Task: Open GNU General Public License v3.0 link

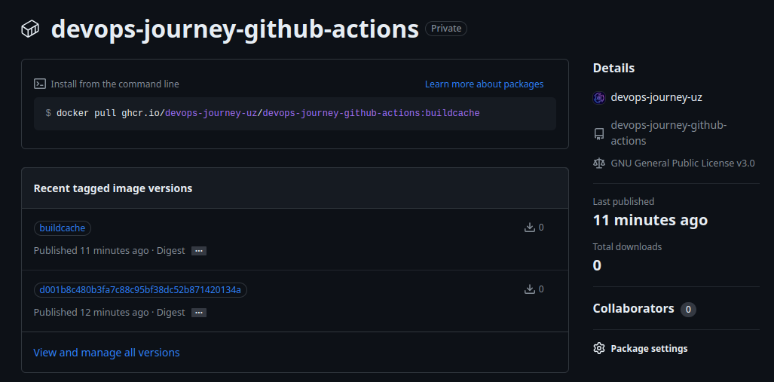Action: pyautogui.click(x=683, y=163)
